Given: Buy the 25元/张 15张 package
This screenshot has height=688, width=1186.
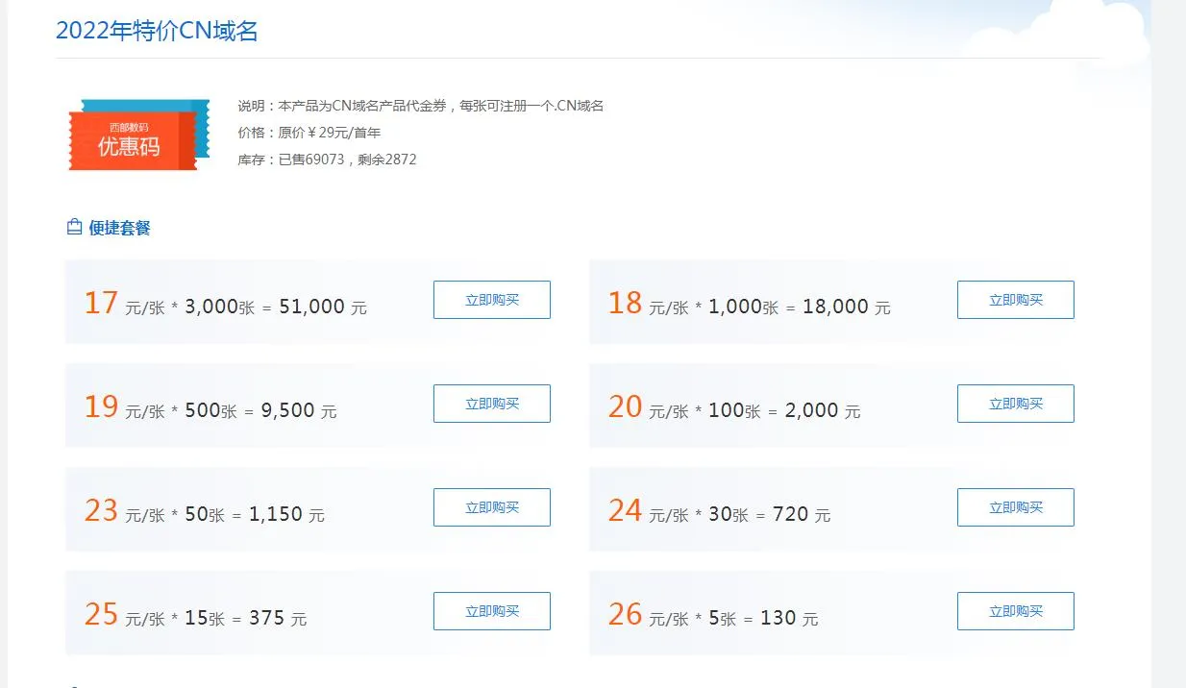Looking at the screenshot, I should [x=492, y=611].
